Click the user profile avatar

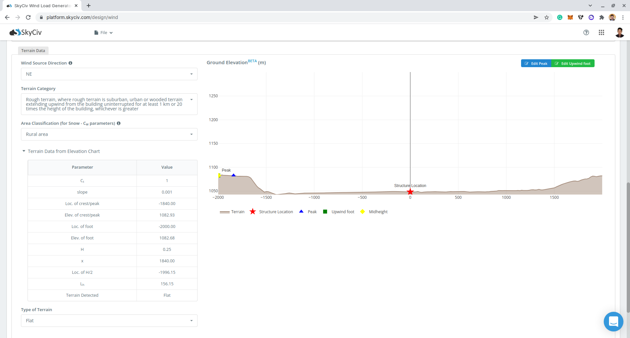(619, 32)
